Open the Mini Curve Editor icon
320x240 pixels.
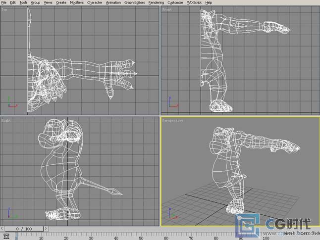tap(6, 236)
